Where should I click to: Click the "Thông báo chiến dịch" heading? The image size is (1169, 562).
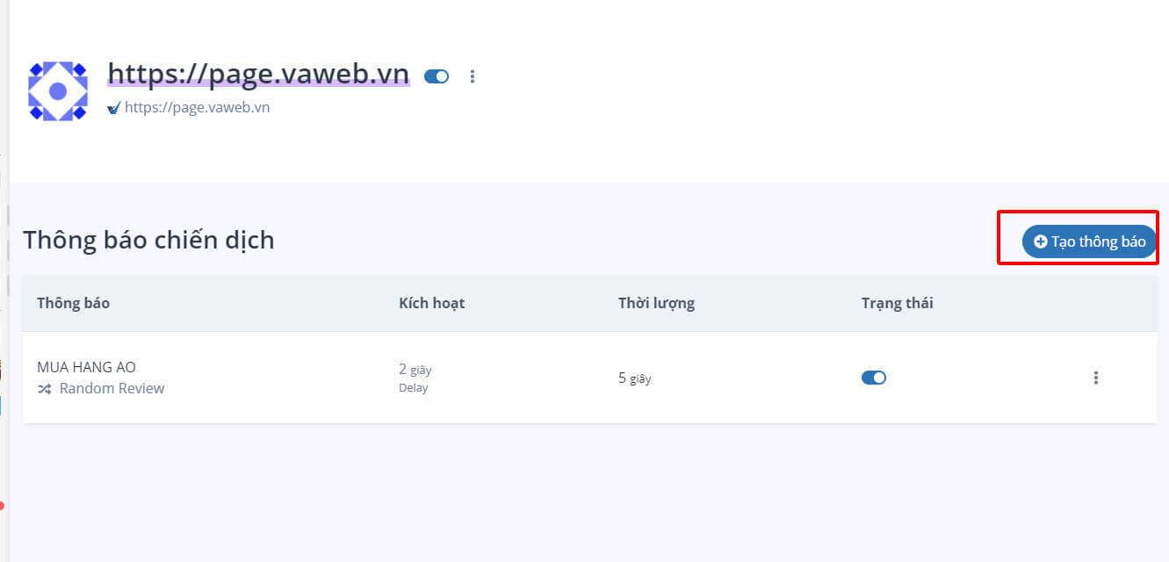pos(148,240)
